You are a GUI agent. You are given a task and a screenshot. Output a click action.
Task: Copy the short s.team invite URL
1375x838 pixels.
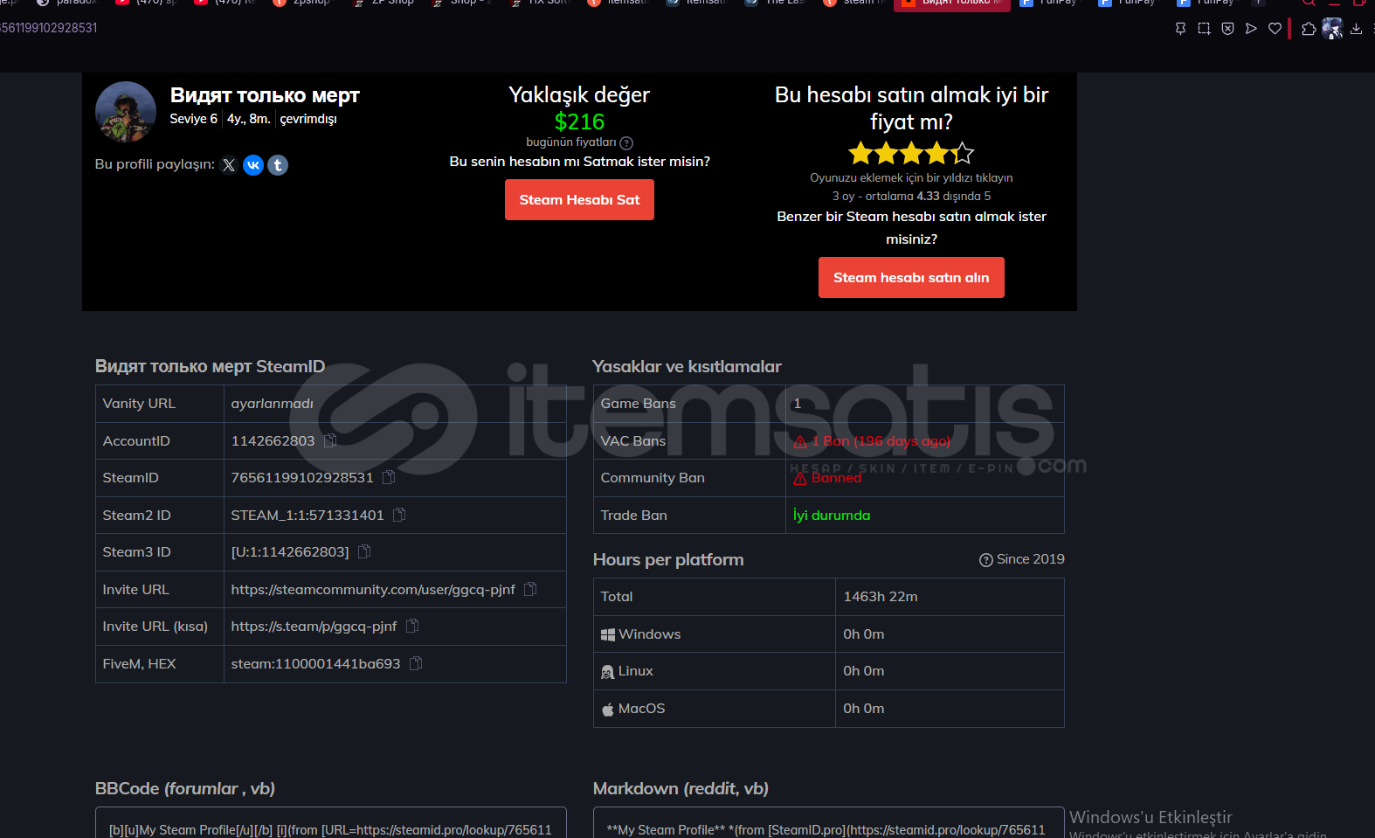(412, 626)
